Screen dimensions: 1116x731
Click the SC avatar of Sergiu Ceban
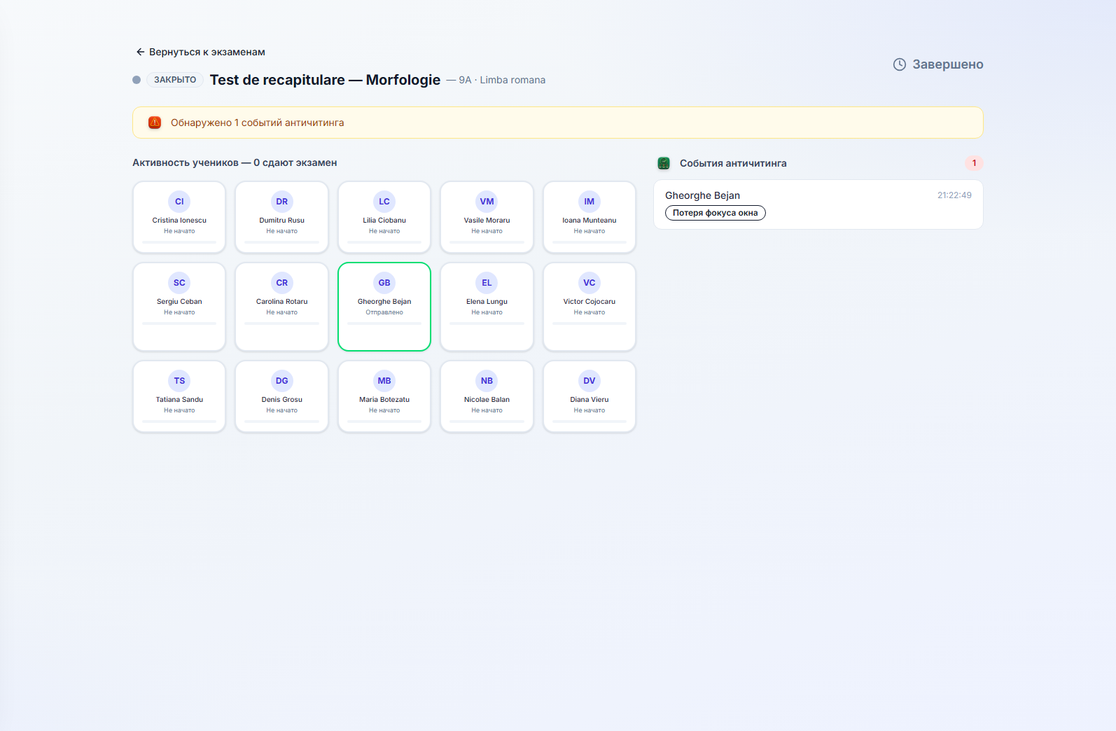tap(179, 283)
